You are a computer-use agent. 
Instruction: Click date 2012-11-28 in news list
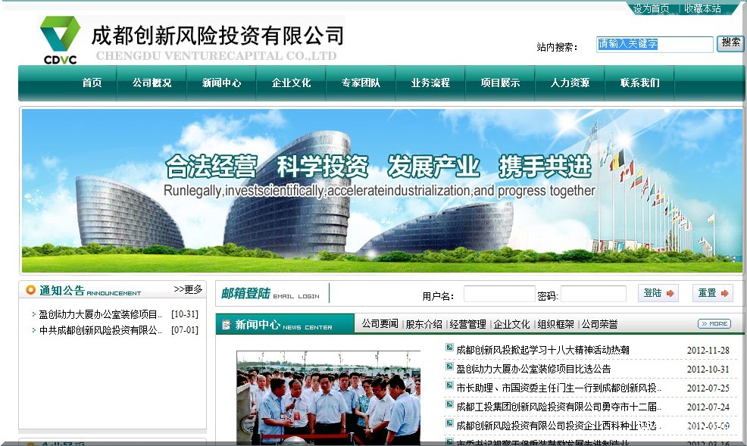tap(708, 351)
